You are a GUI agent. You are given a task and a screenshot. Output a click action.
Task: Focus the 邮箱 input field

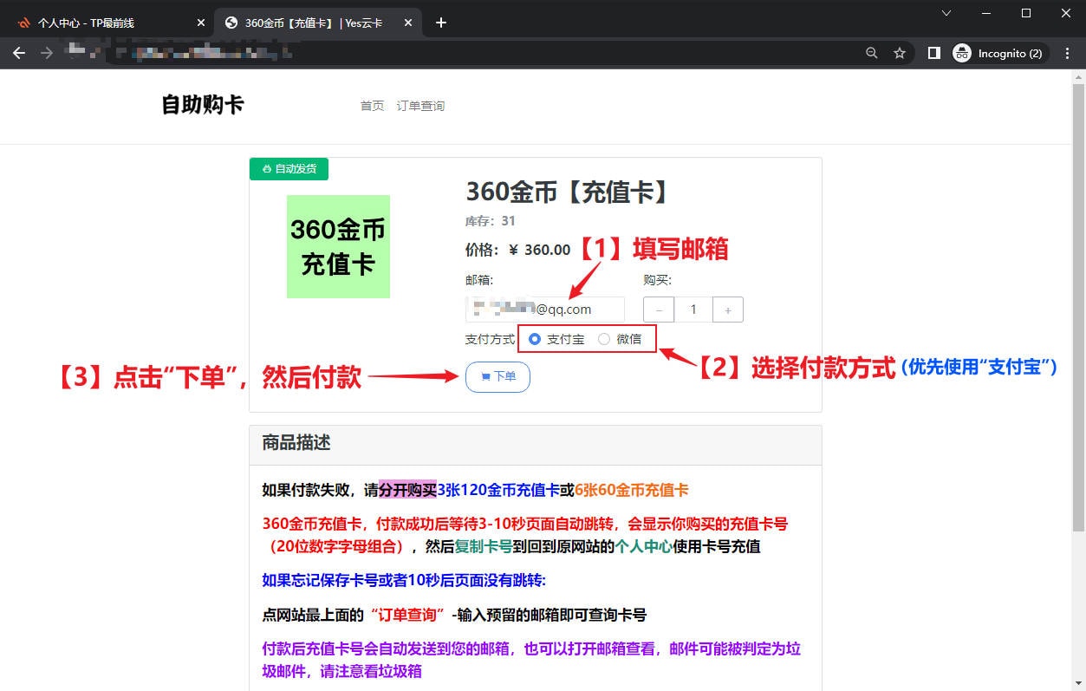click(x=545, y=310)
